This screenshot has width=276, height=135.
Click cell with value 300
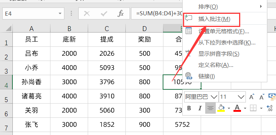click(145, 111)
